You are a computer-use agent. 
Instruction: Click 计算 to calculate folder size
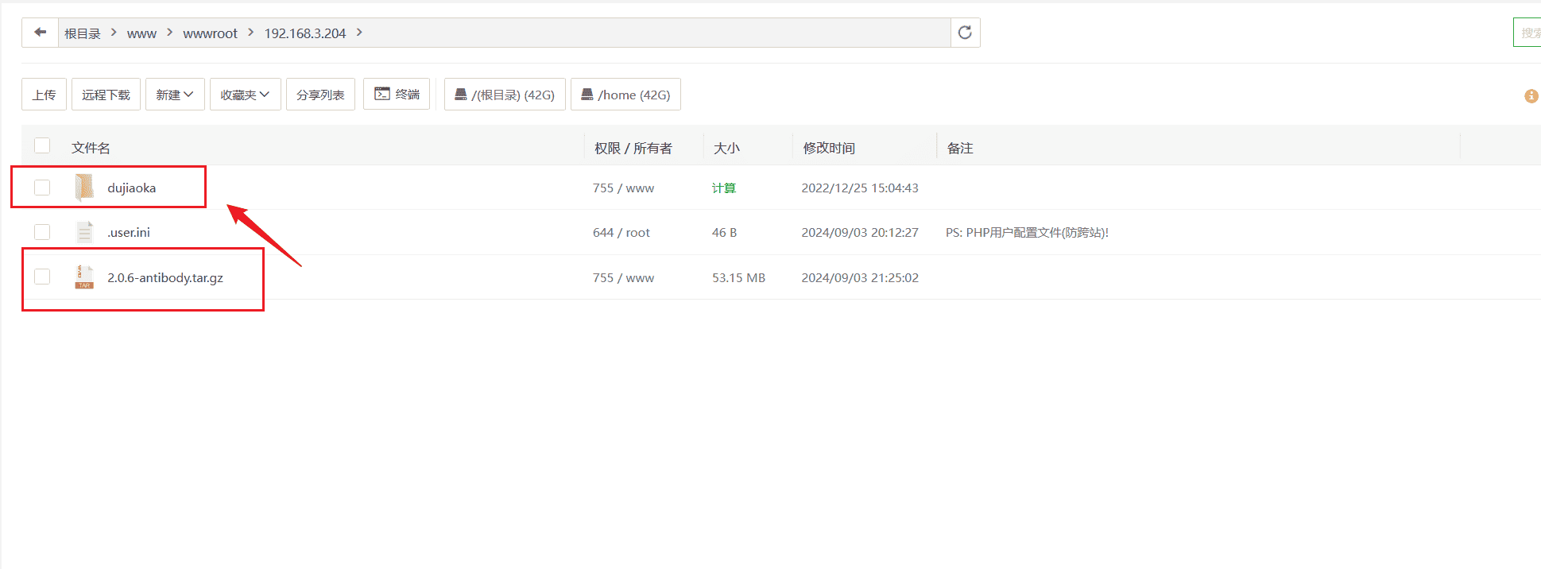click(724, 188)
